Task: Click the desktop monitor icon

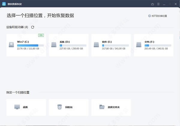Action: click(17, 107)
